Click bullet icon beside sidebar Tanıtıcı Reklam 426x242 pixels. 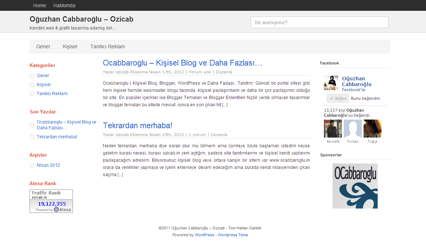point(32,94)
